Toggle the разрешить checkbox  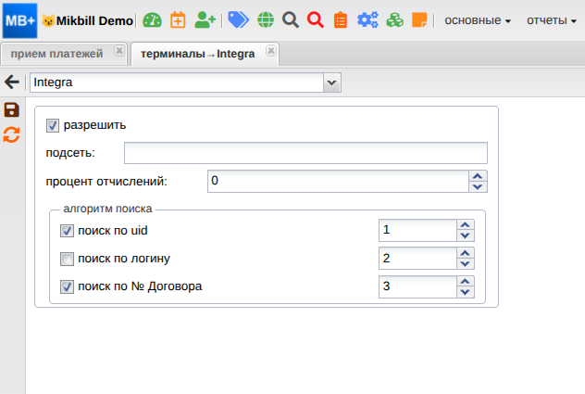[53, 125]
